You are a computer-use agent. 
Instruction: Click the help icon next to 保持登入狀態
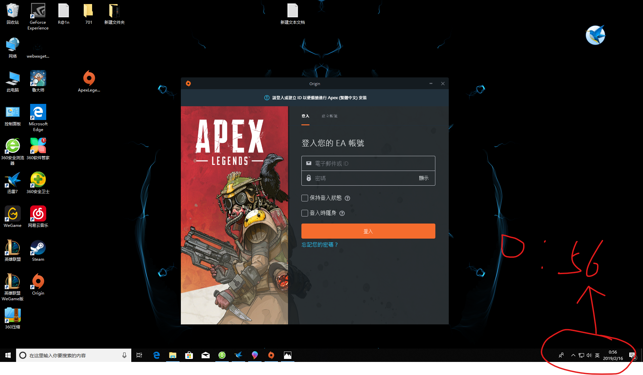[347, 198]
